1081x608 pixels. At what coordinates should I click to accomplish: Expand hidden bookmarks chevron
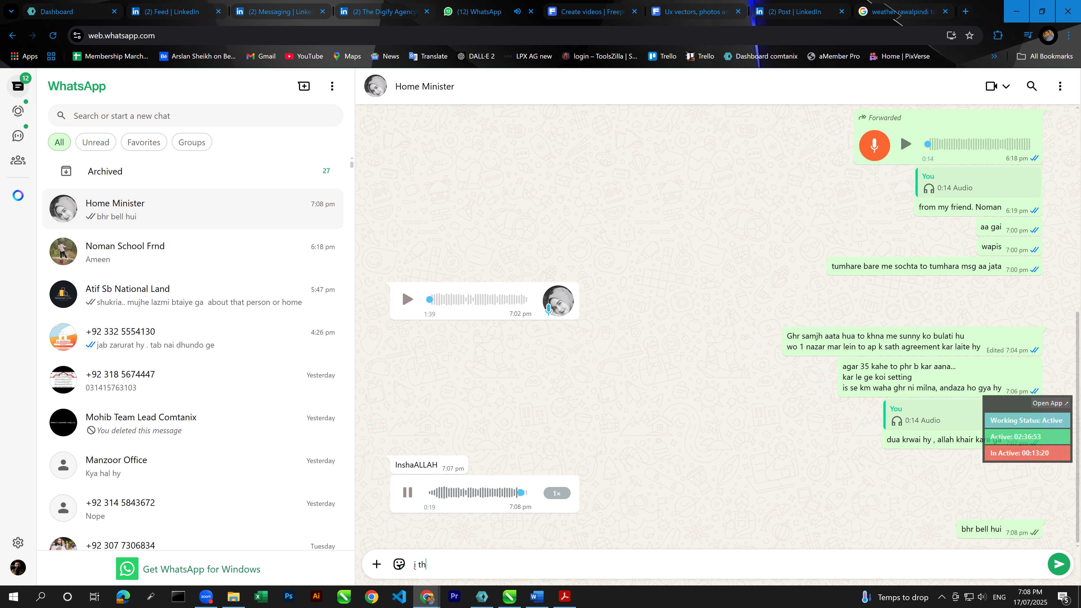pos(994,56)
